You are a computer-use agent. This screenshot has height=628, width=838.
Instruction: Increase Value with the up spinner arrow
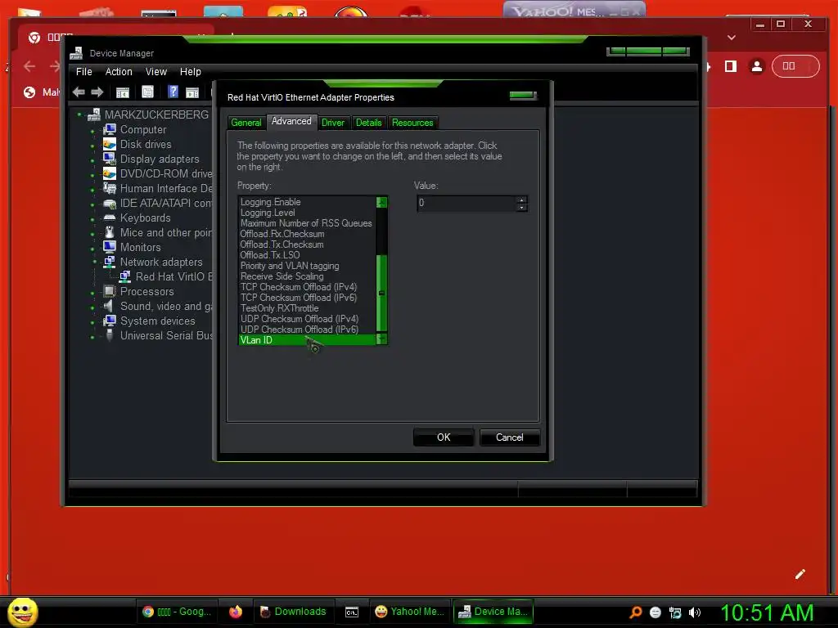coord(521,200)
